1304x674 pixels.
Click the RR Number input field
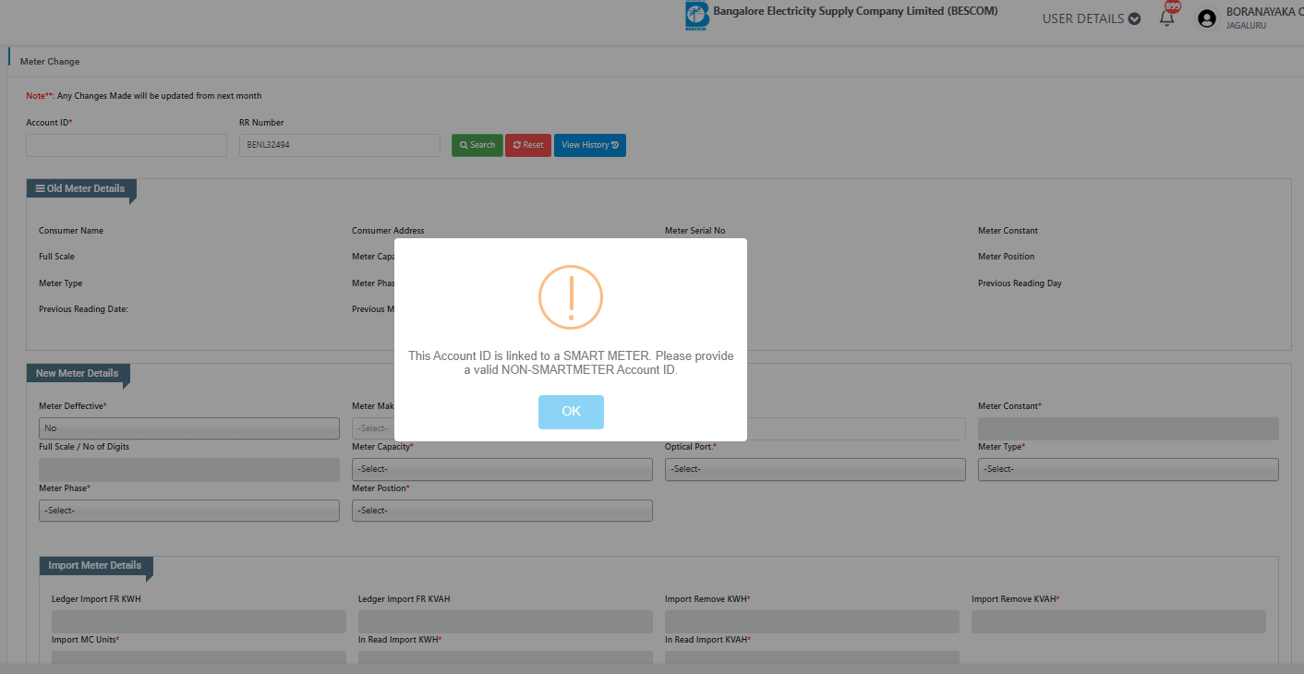[339, 145]
